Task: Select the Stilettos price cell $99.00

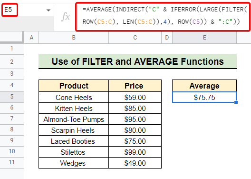Action: pyautogui.click(x=135, y=152)
